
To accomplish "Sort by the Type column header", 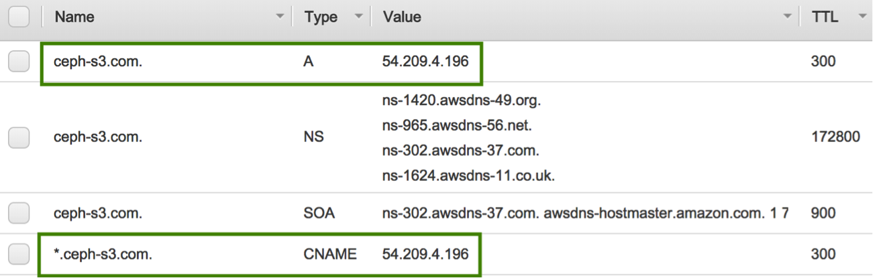I will (321, 17).
